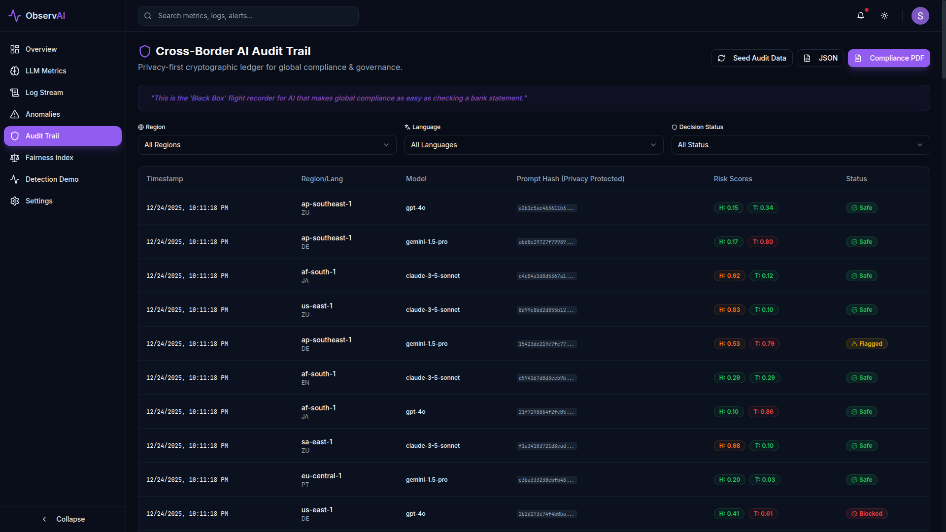Viewport: 946px width, 532px height.
Task: Expand the All Status filter
Action: pos(800,145)
